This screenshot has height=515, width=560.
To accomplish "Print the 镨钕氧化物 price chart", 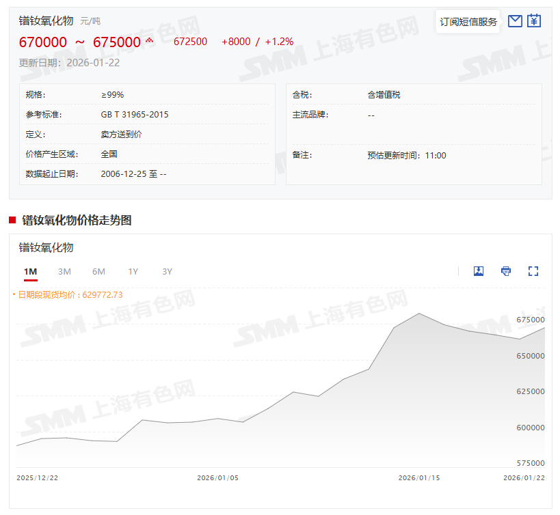I will click(506, 271).
